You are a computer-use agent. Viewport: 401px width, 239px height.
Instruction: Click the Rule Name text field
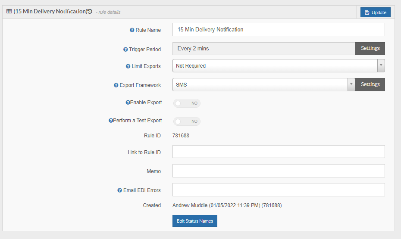point(279,30)
